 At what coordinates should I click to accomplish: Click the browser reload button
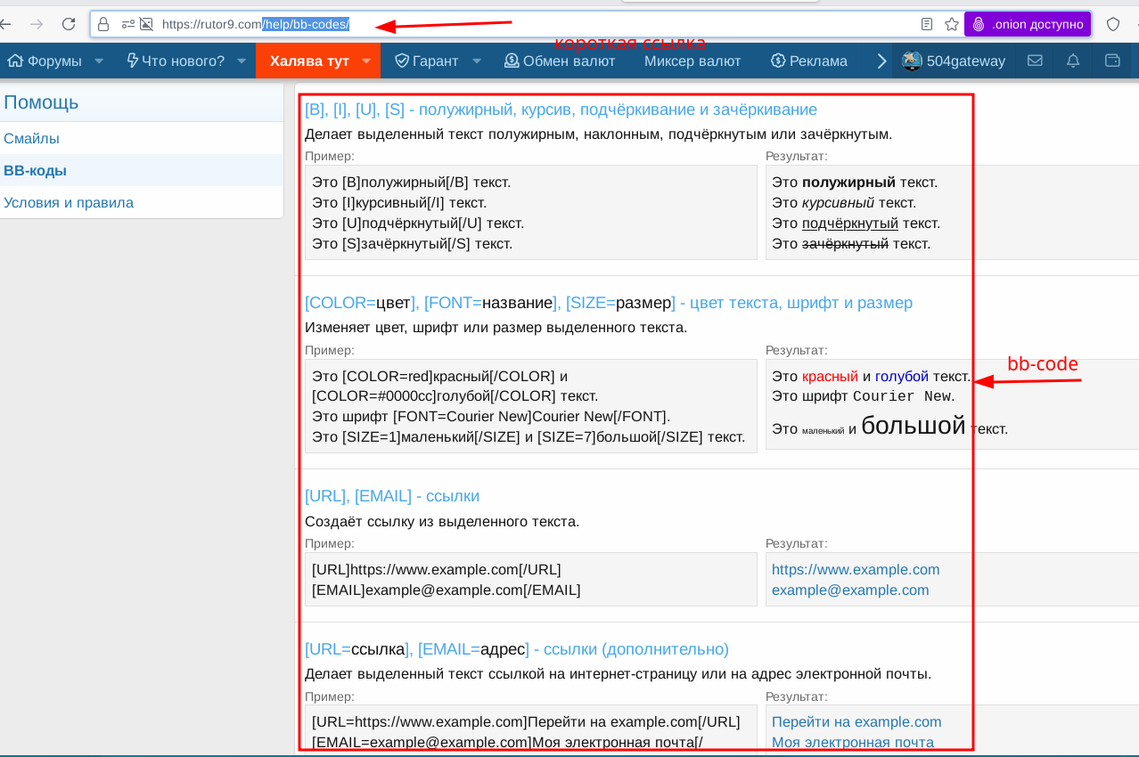[x=69, y=24]
